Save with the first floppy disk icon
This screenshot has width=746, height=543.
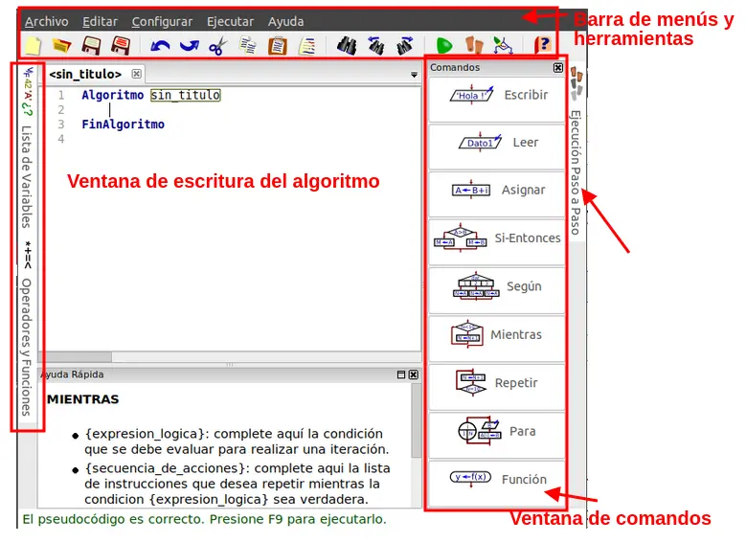pos(91,46)
